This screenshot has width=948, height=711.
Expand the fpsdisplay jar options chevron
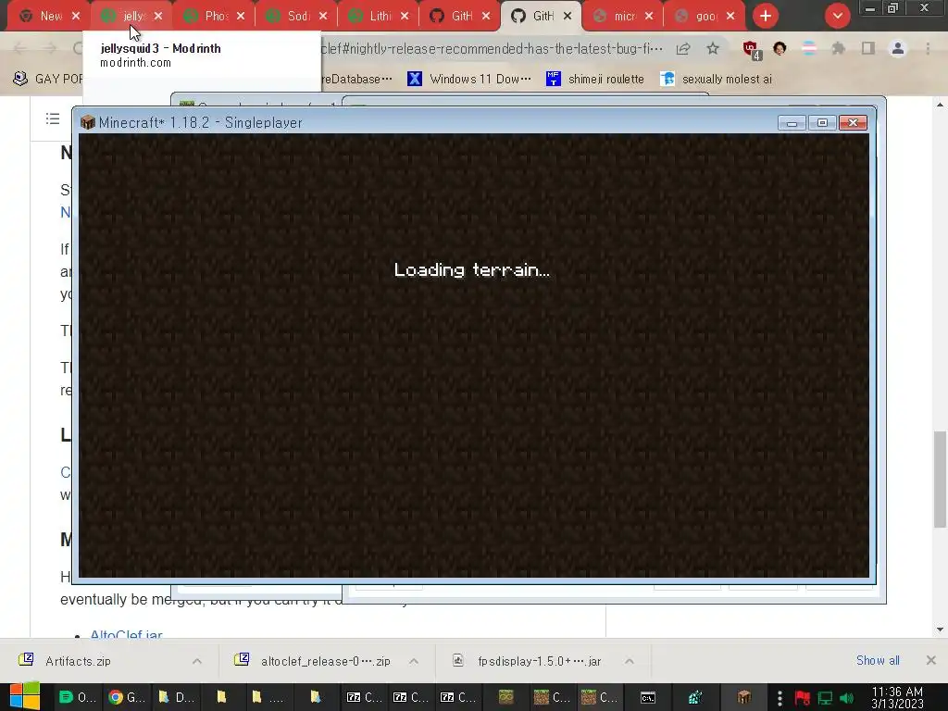click(x=630, y=661)
